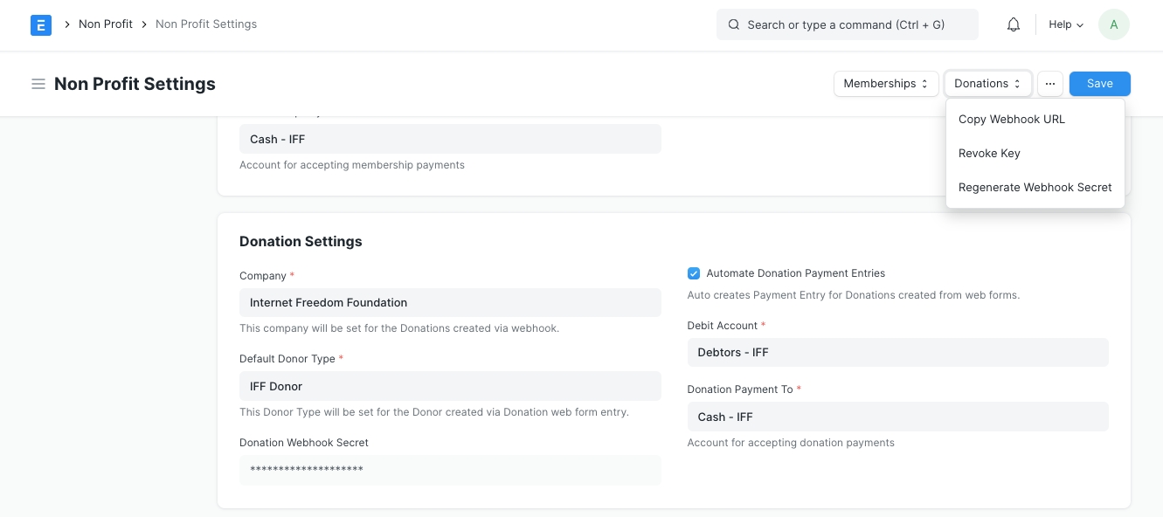Uncheck Automate Donation Payment Entries
Screen dimensions: 1163x517
[x=694, y=273]
